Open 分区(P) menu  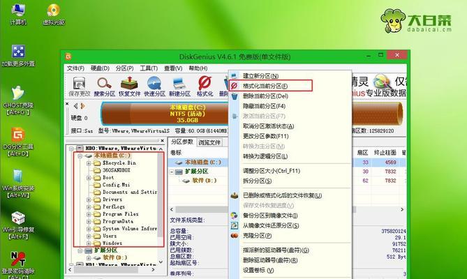(124, 68)
